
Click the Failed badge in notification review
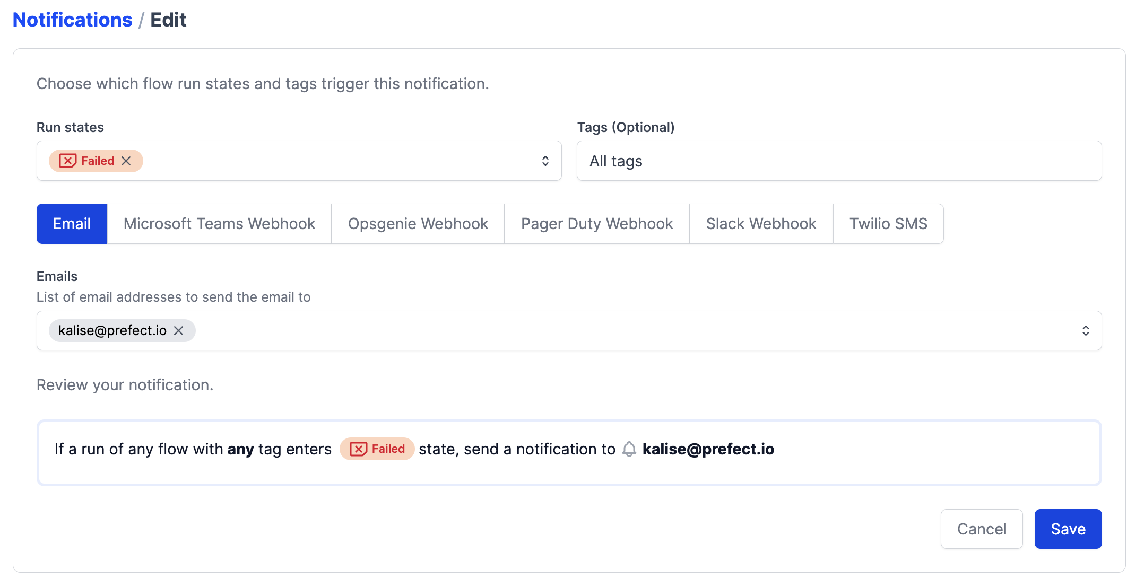[x=377, y=449]
